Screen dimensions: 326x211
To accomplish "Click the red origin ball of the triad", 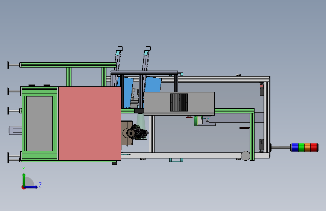I will (23, 187).
